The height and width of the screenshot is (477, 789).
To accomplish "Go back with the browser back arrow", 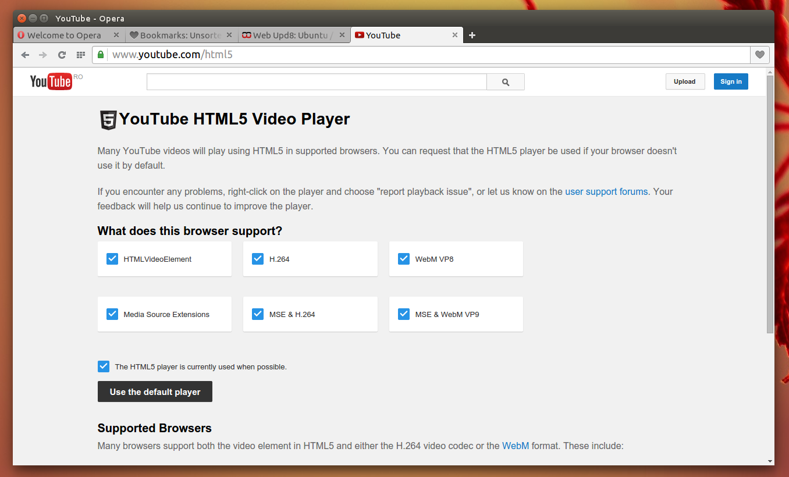I will pos(25,55).
